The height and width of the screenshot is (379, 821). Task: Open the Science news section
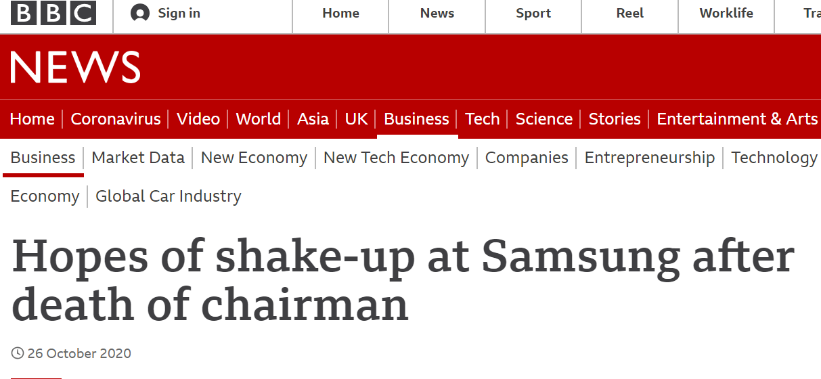(x=543, y=119)
